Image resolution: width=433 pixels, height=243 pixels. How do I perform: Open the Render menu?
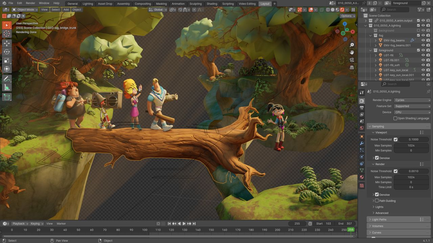click(x=30, y=3)
